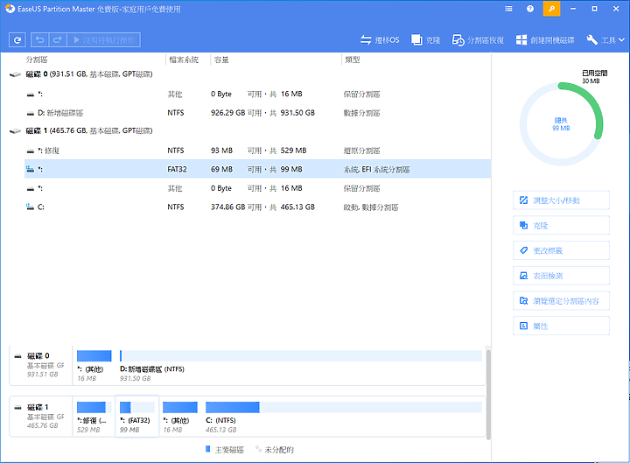Click the Primary (主要磁區) legend swatch

(207, 449)
